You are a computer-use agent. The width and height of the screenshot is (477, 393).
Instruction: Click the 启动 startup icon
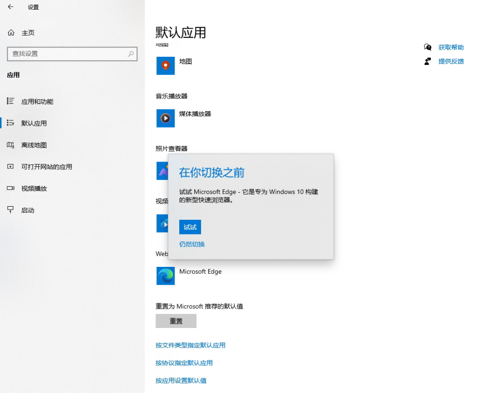pyautogui.click(x=10, y=210)
